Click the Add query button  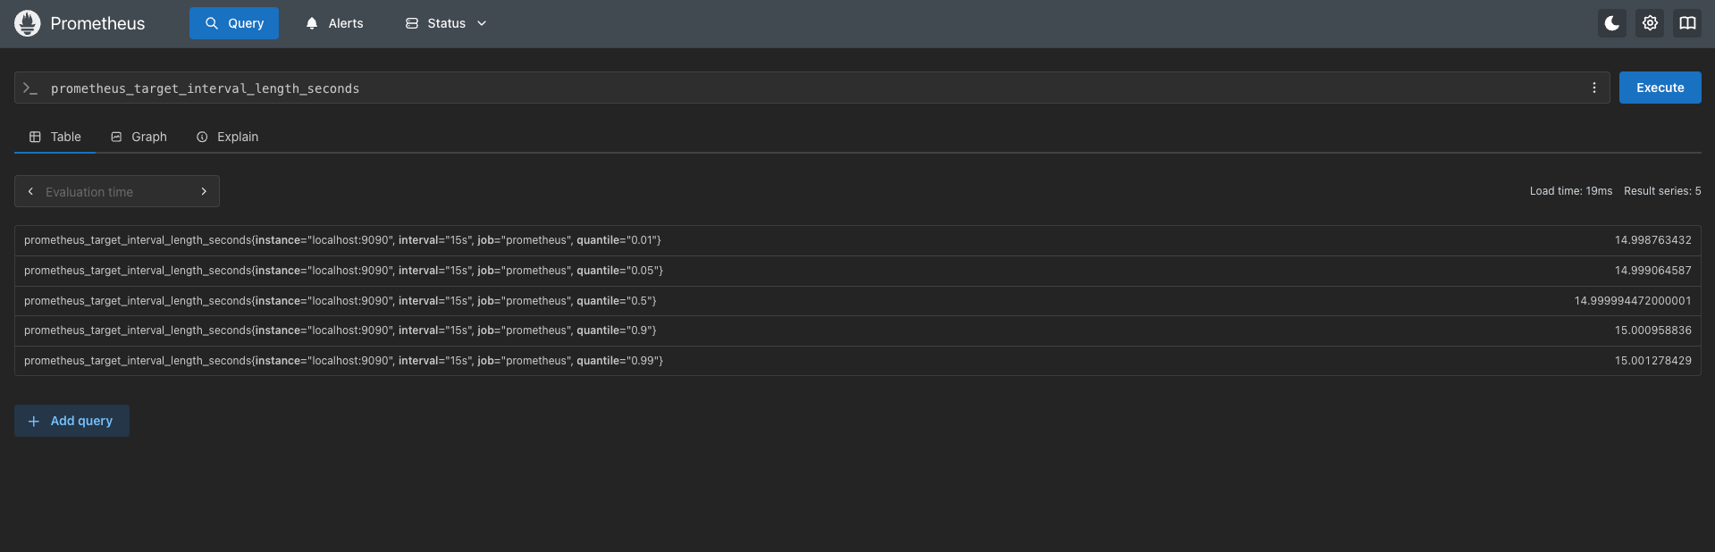(x=71, y=421)
